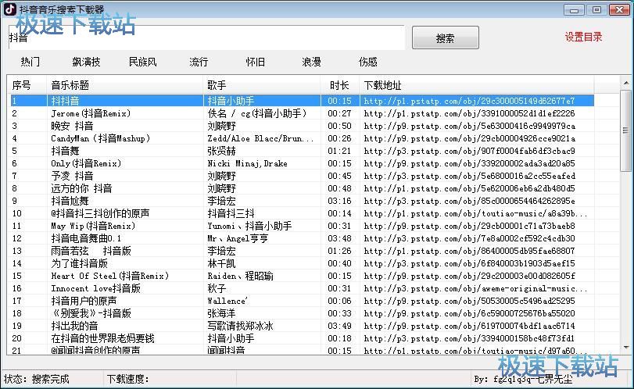634x389 pixels.
Task: Select the 《别爱我》-抖音版 row
Action: 303,313
